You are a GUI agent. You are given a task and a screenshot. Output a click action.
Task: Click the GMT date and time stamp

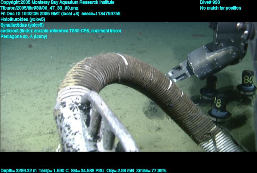36,14
